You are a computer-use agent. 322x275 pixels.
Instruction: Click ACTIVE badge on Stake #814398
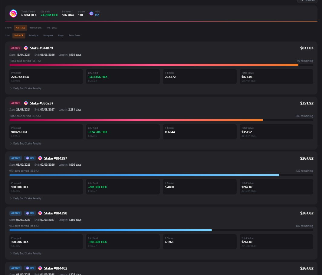pos(16,213)
